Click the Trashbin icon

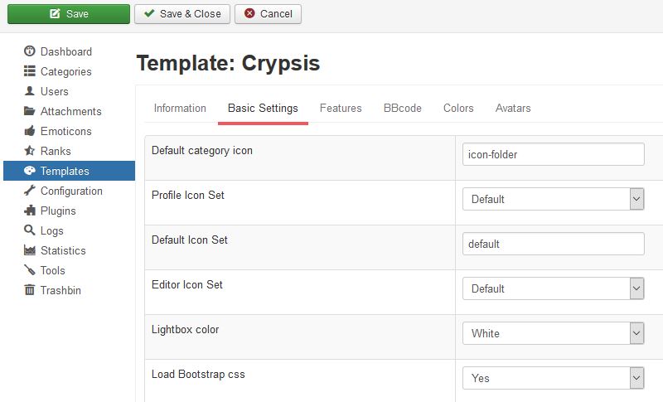tap(30, 290)
